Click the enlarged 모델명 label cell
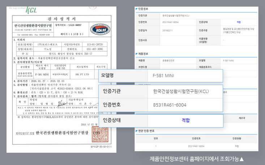Image resolution: width=265 pixels, height=165 pixels. coord(123,76)
